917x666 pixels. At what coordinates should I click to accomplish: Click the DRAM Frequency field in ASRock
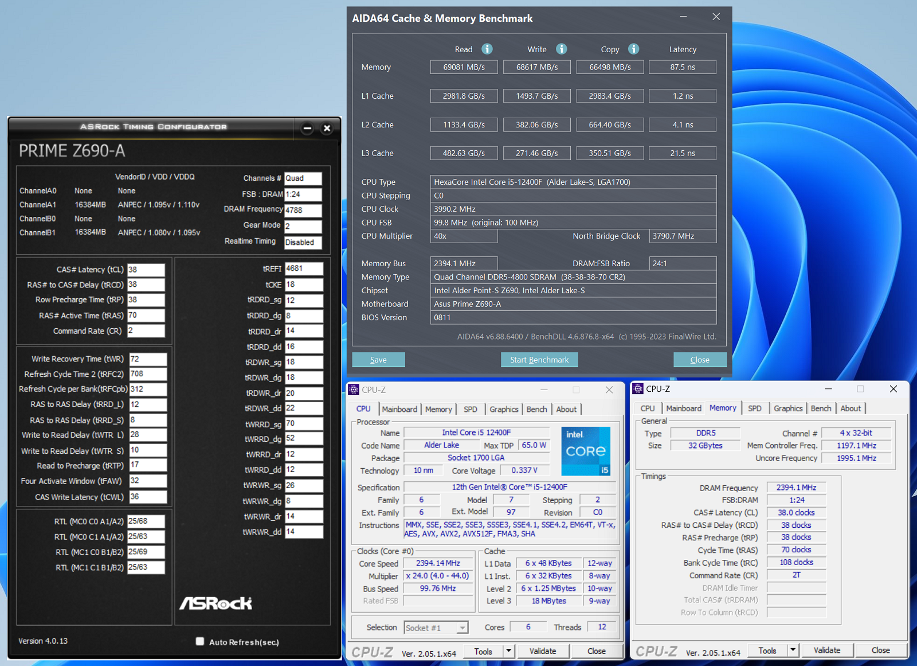coord(303,210)
